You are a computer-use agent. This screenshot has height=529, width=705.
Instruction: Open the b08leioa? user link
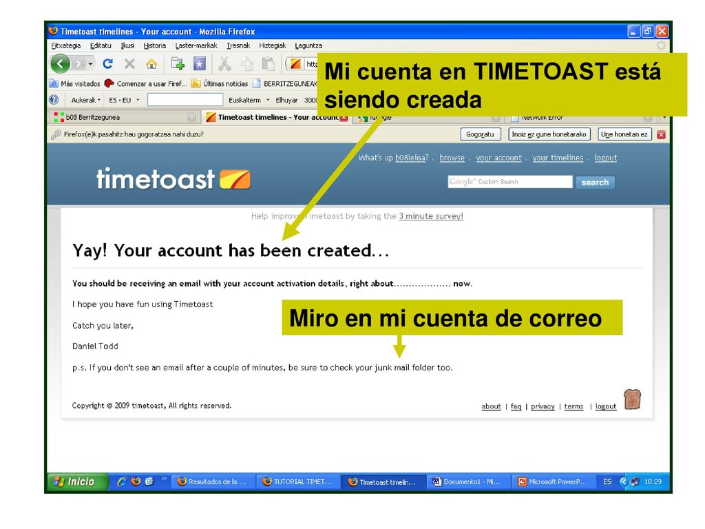(412, 158)
